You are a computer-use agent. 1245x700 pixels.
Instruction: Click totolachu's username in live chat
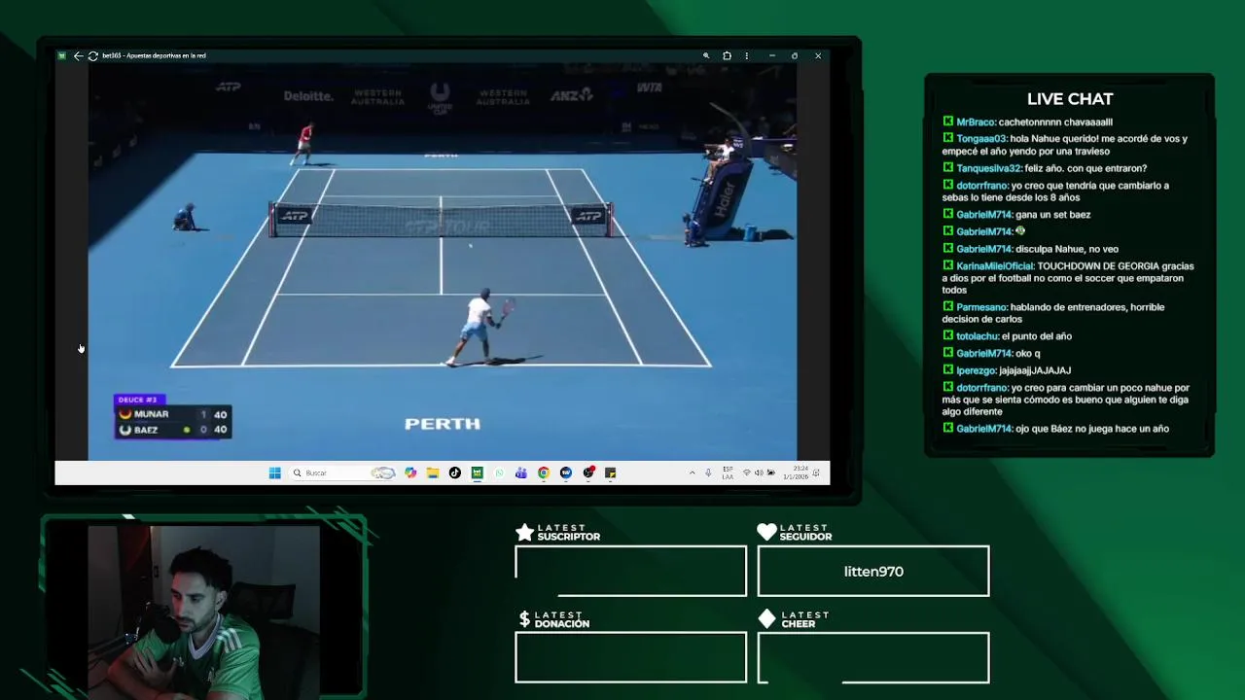tap(978, 336)
